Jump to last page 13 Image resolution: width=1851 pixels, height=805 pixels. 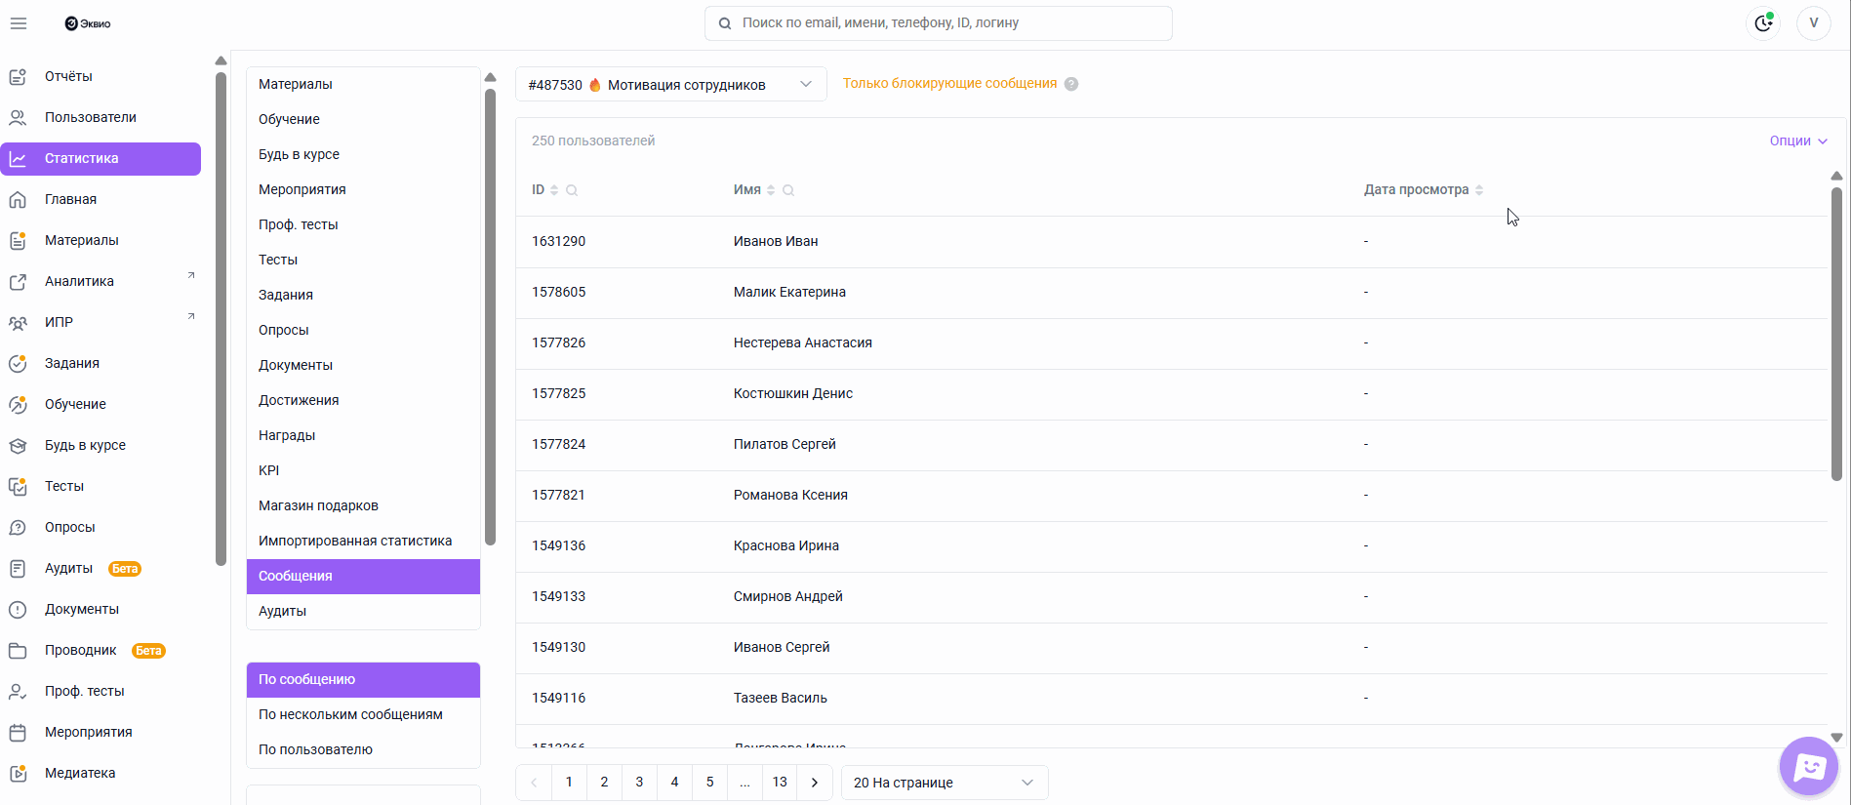(780, 783)
